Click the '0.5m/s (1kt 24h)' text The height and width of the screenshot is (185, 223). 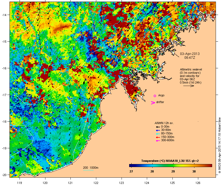[191, 82]
